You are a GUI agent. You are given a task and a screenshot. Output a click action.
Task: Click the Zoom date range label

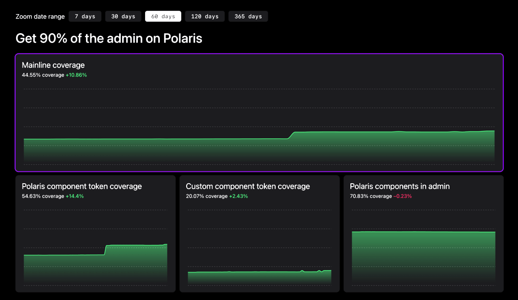click(x=40, y=17)
